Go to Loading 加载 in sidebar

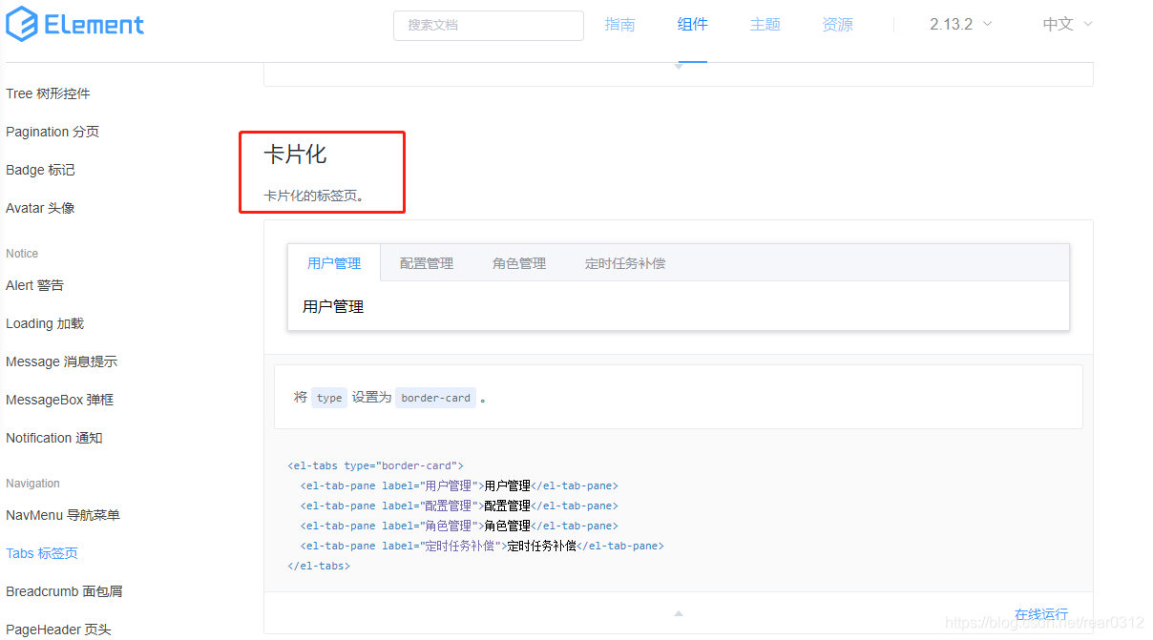[x=45, y=323]
